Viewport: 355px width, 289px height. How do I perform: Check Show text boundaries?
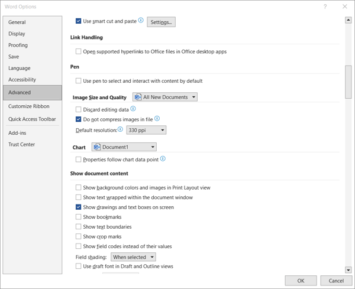[78, 226]
